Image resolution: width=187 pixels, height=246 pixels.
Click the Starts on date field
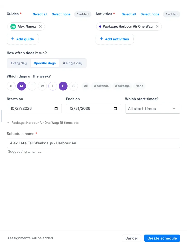click(x=34, y=108)
